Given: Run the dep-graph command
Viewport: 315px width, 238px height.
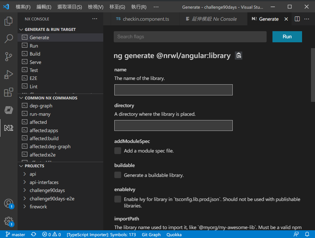Looking at the screenshot, I should [60, 106].
